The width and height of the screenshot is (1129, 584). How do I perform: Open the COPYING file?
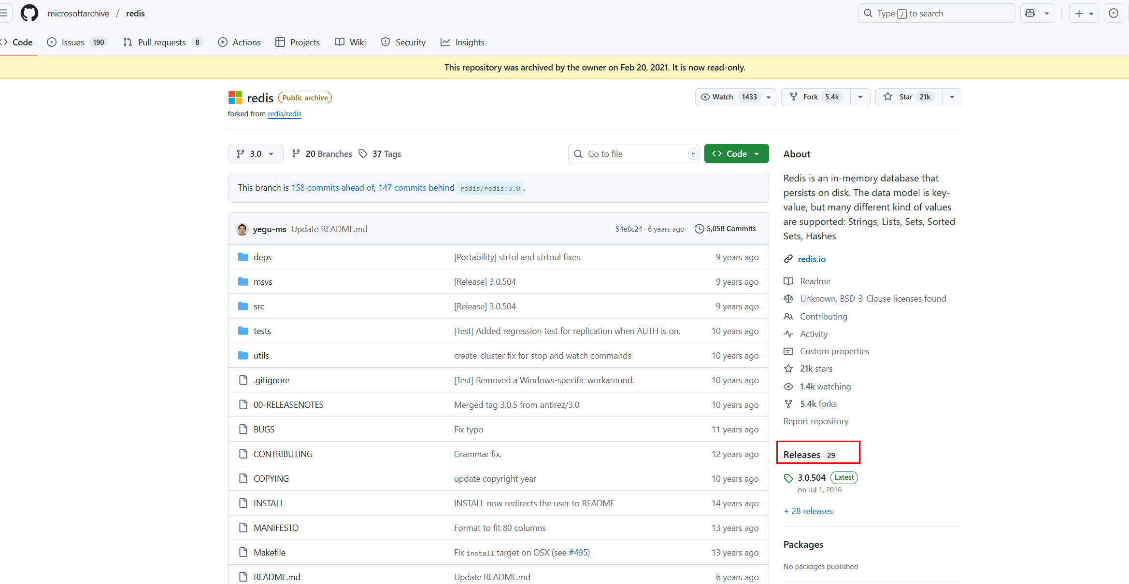pos(271,478)
